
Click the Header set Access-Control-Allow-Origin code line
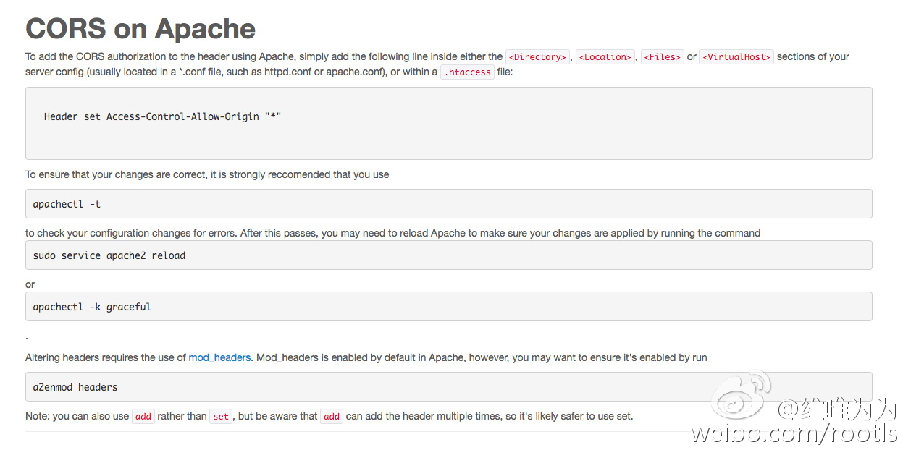162,116
